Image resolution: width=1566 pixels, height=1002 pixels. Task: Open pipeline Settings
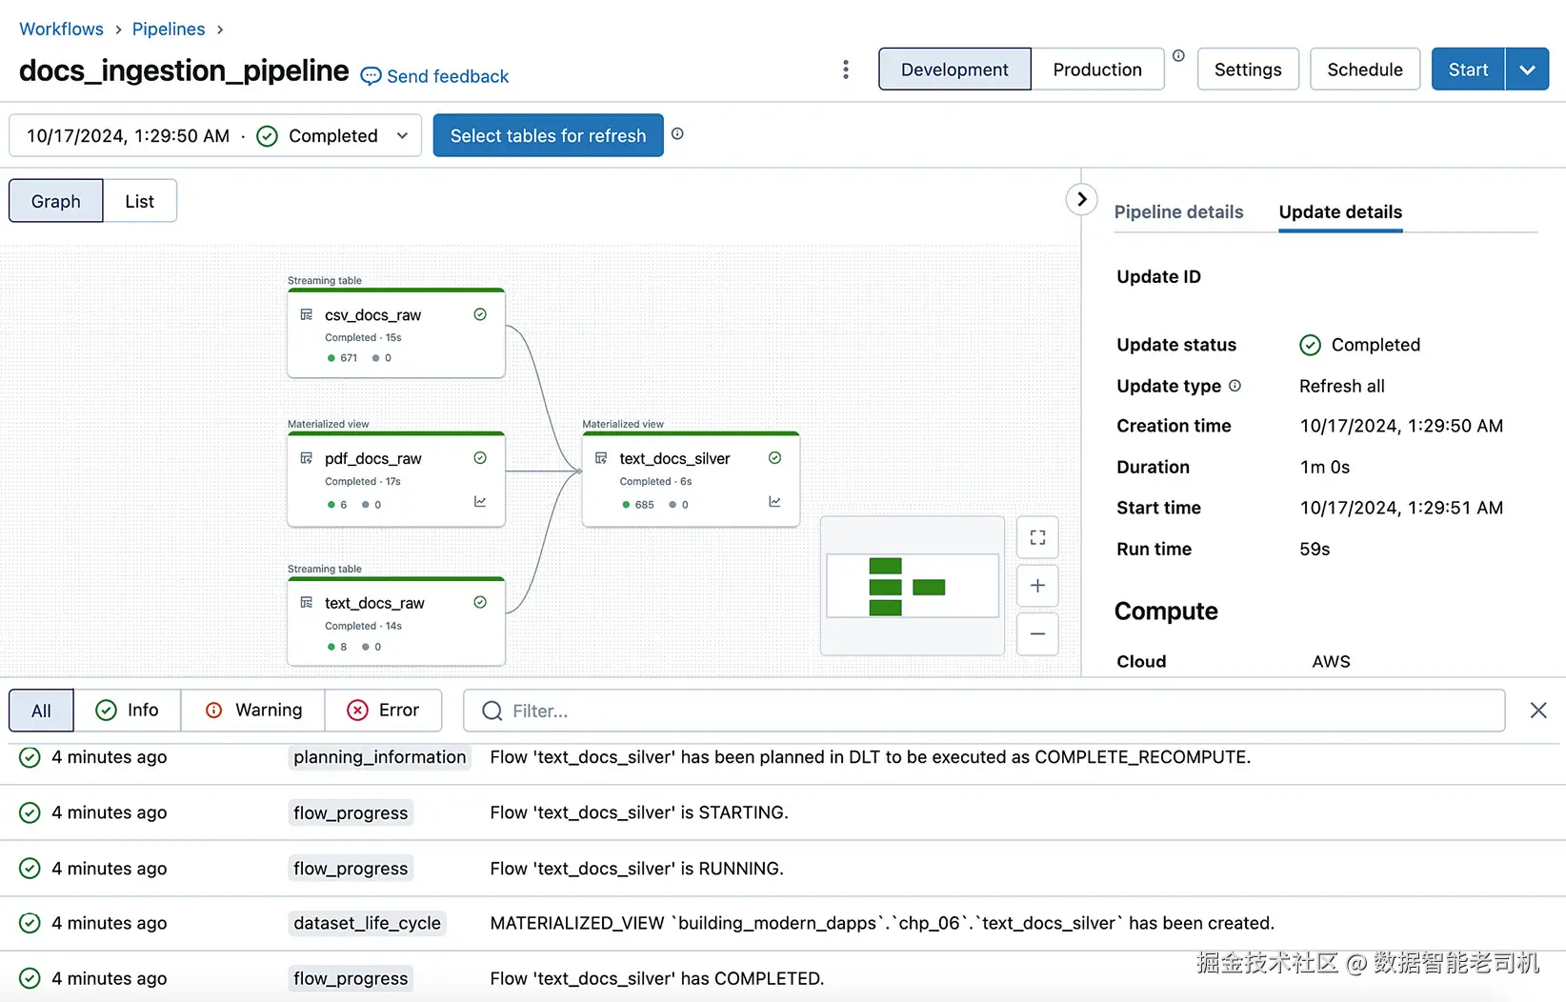pos(1248,70)
